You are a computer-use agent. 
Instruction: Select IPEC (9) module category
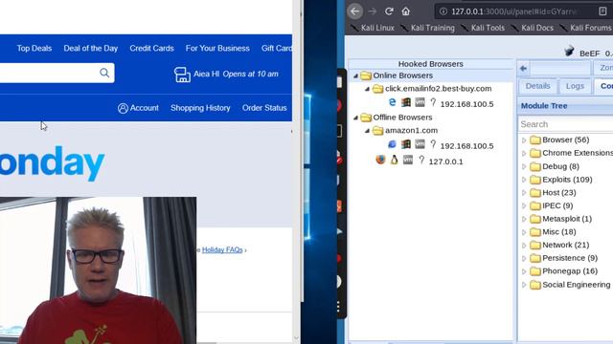tap(557, 205)
